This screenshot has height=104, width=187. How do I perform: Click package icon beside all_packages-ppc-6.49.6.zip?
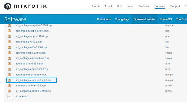[x=9, y=36]
